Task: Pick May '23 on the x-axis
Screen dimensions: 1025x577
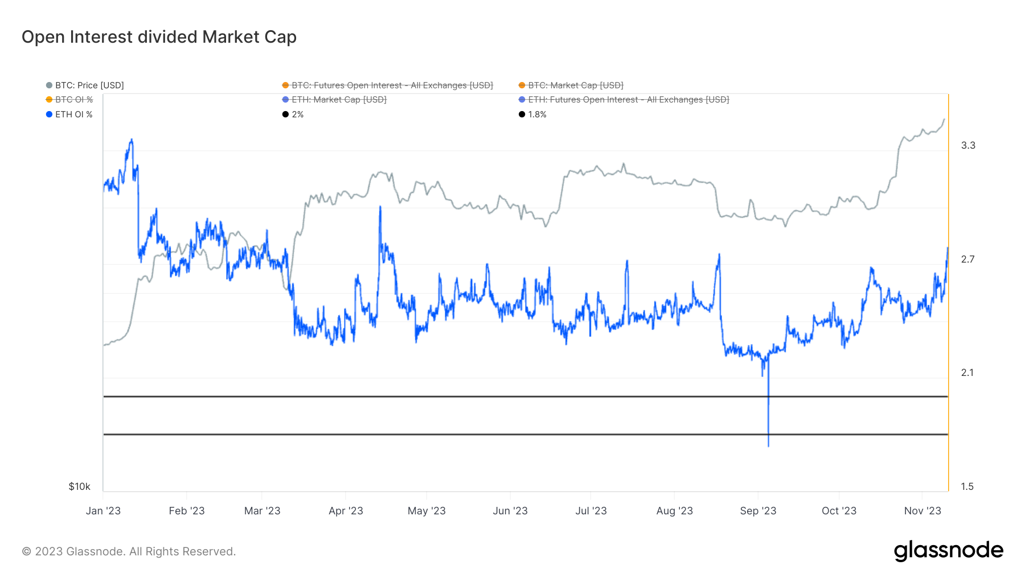Action: pos(427,511)
